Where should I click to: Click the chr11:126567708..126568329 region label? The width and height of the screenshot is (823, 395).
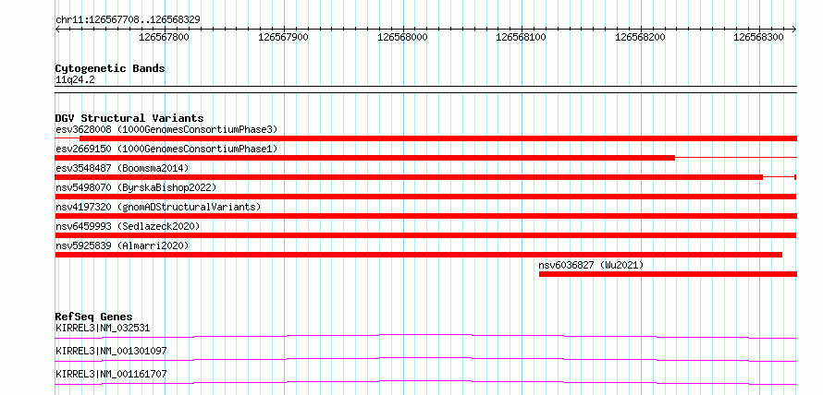point(128,19)
